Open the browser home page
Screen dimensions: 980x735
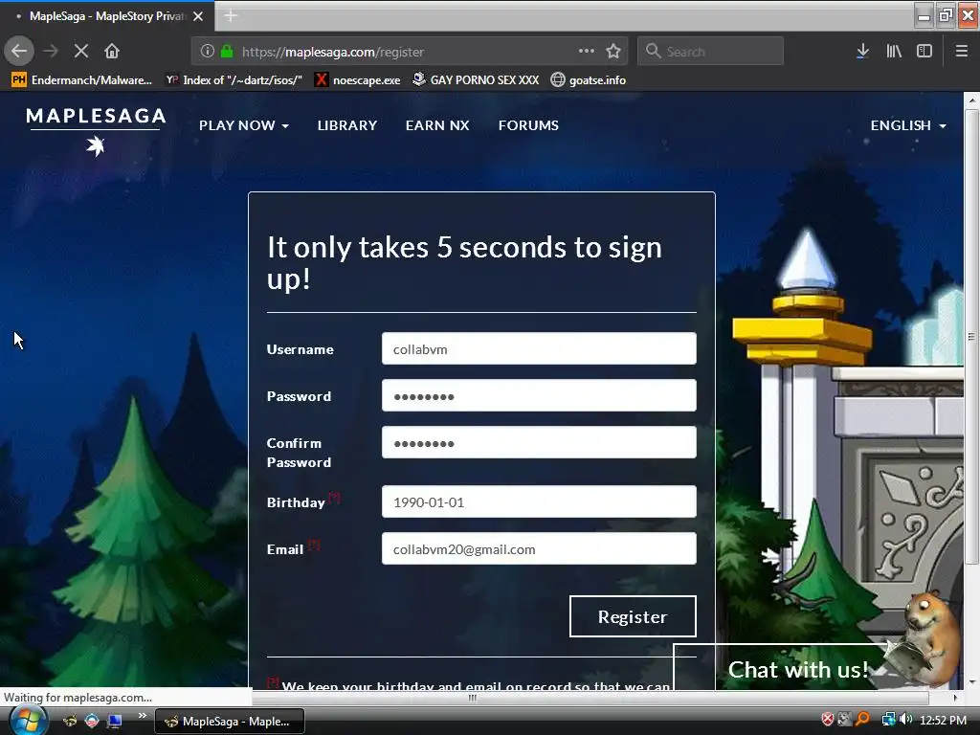112,52
